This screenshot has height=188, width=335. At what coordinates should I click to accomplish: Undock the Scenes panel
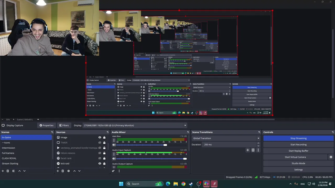coord(52,132)
